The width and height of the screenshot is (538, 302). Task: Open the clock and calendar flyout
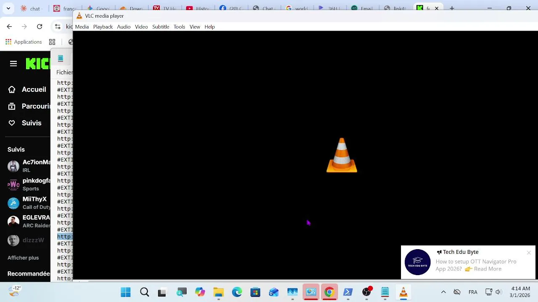pyautogui.click(x=520, y=292)
